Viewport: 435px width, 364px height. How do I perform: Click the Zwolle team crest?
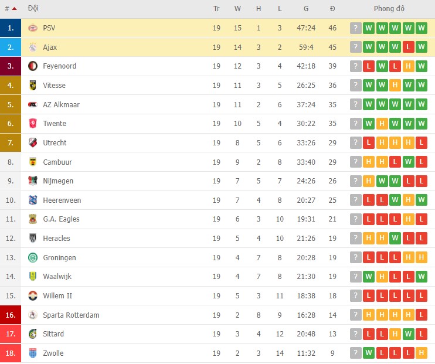[33, 353]
